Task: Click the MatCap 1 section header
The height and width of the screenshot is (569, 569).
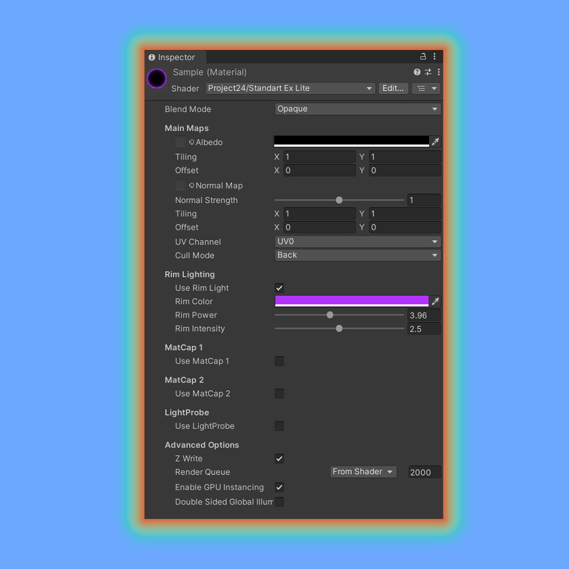Action: click(183, 347)
